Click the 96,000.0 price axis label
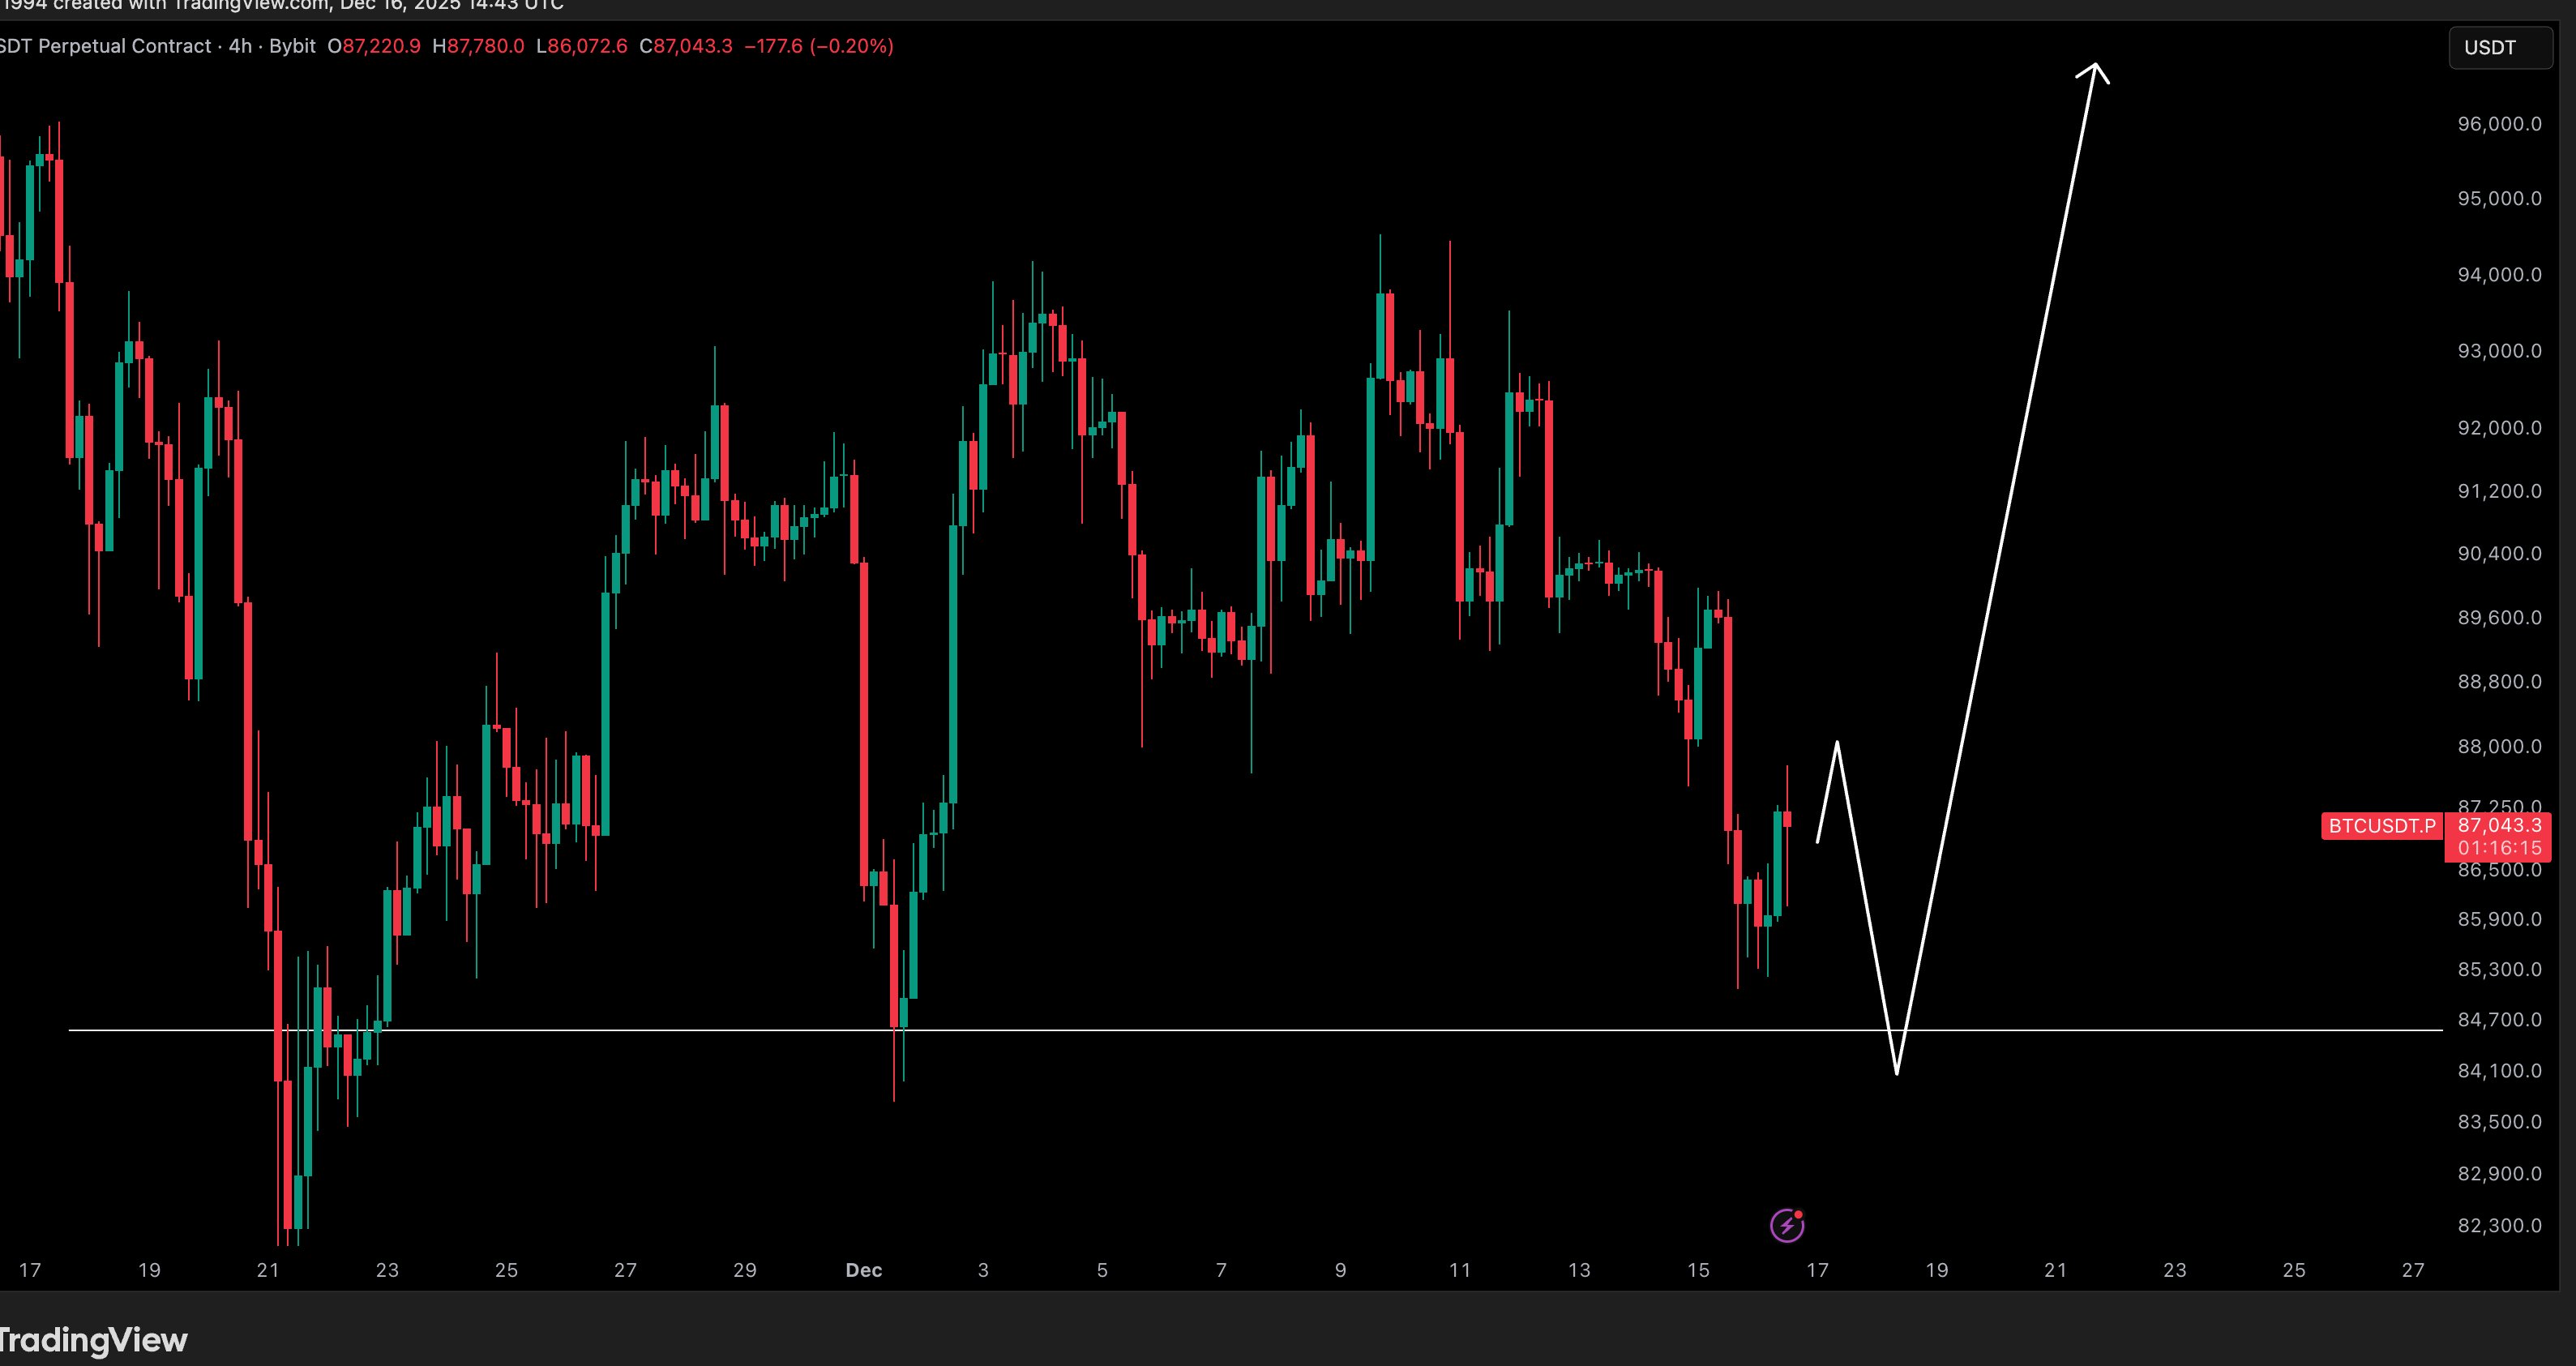The height and width of the screenshot is (1366, 2576). pos(2499,124)
